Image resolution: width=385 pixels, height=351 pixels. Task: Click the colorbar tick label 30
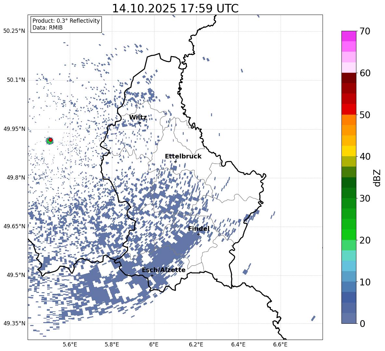[x=365, y=198]
